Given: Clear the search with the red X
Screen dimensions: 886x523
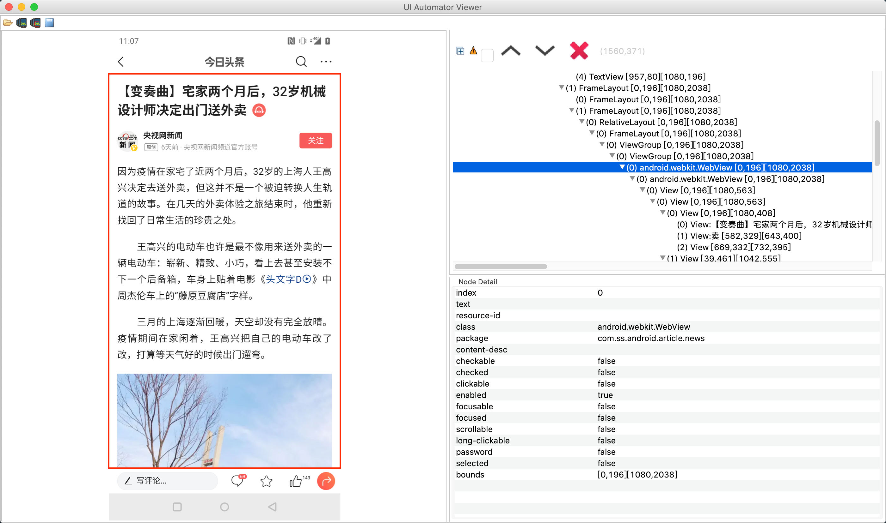Looking at the screenshot, I should 579,51.
